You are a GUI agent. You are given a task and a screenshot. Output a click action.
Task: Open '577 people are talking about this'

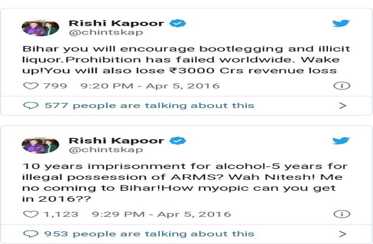point(149,106)
